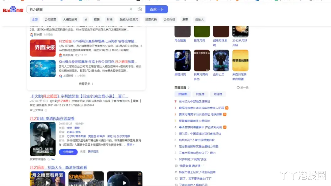Select the ai filter tab
331x186 pixels.
click(86, 19)
